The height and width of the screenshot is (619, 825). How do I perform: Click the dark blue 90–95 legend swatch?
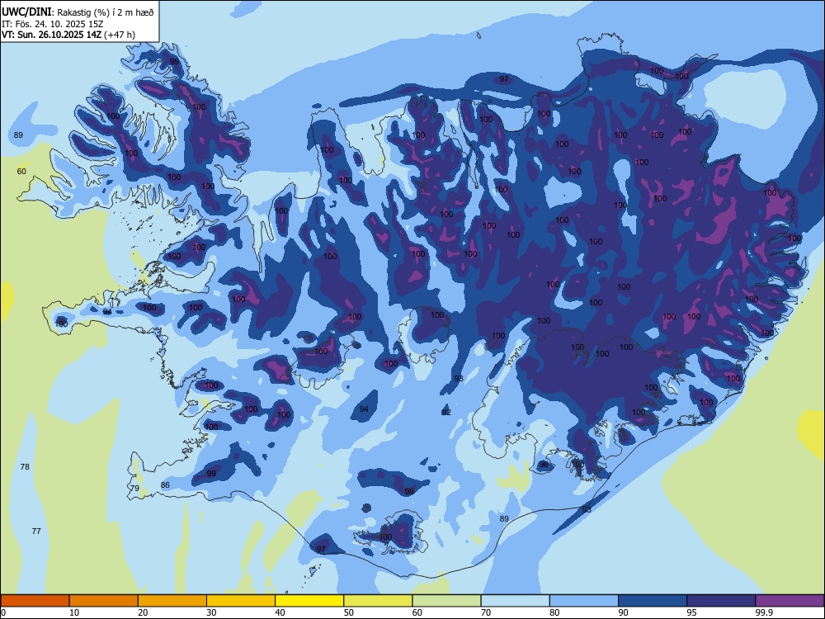click(653, 601)
